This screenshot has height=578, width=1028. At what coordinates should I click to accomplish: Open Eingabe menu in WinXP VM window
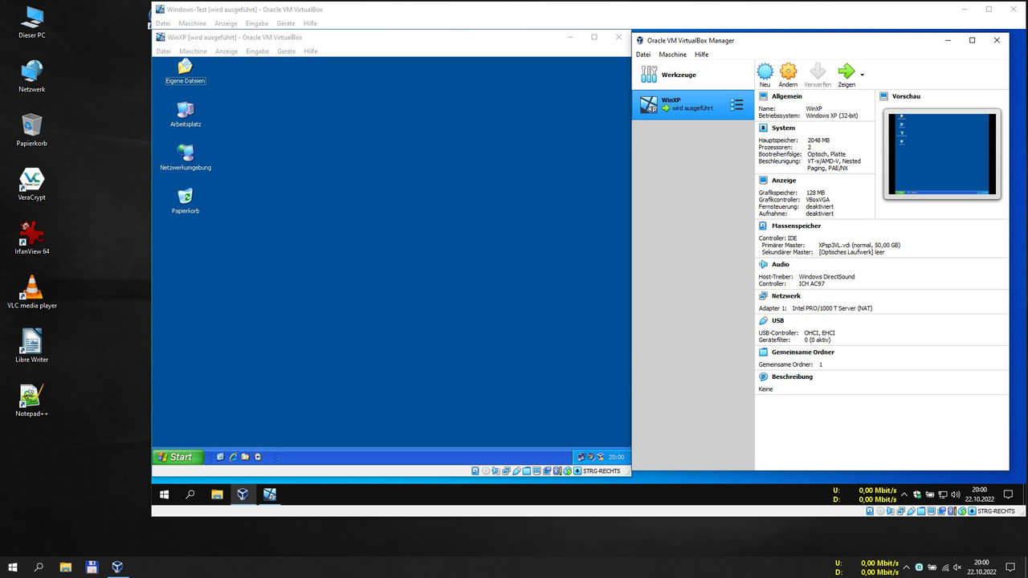[x=258, y=51]
